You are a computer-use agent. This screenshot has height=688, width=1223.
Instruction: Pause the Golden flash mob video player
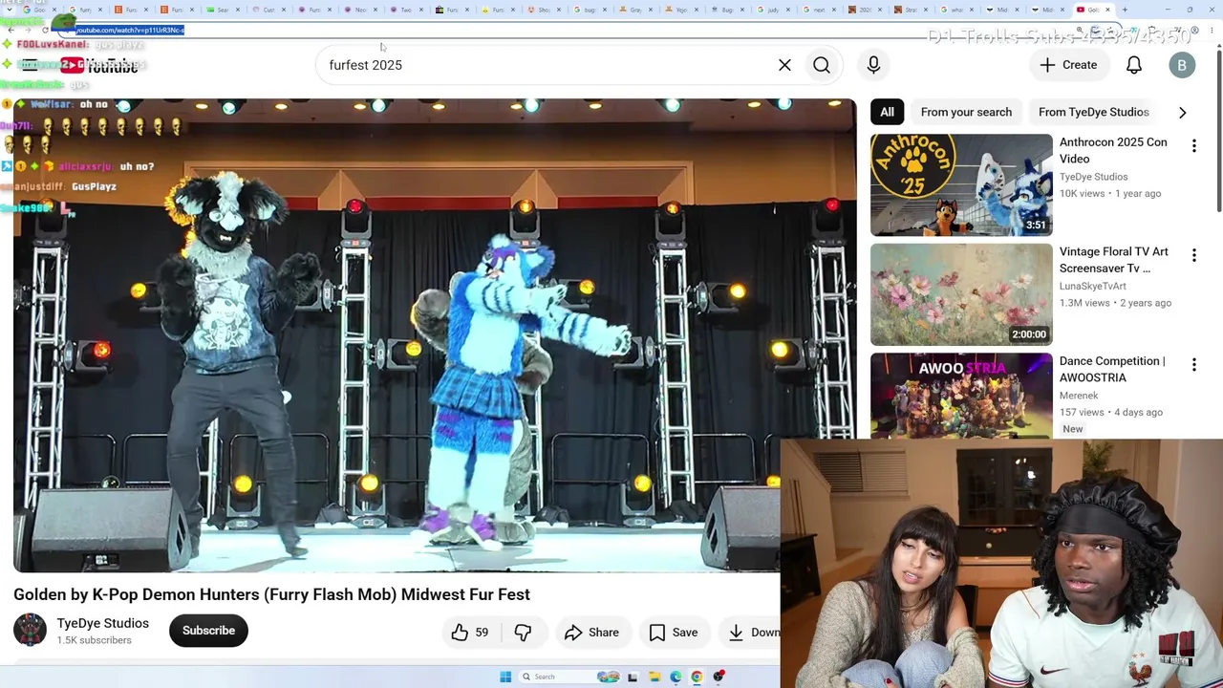pyautogui.click(x=435, y=334)
